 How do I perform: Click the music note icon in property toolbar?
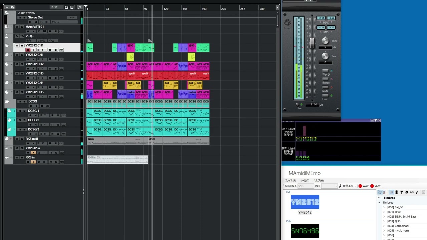(417, 192)
